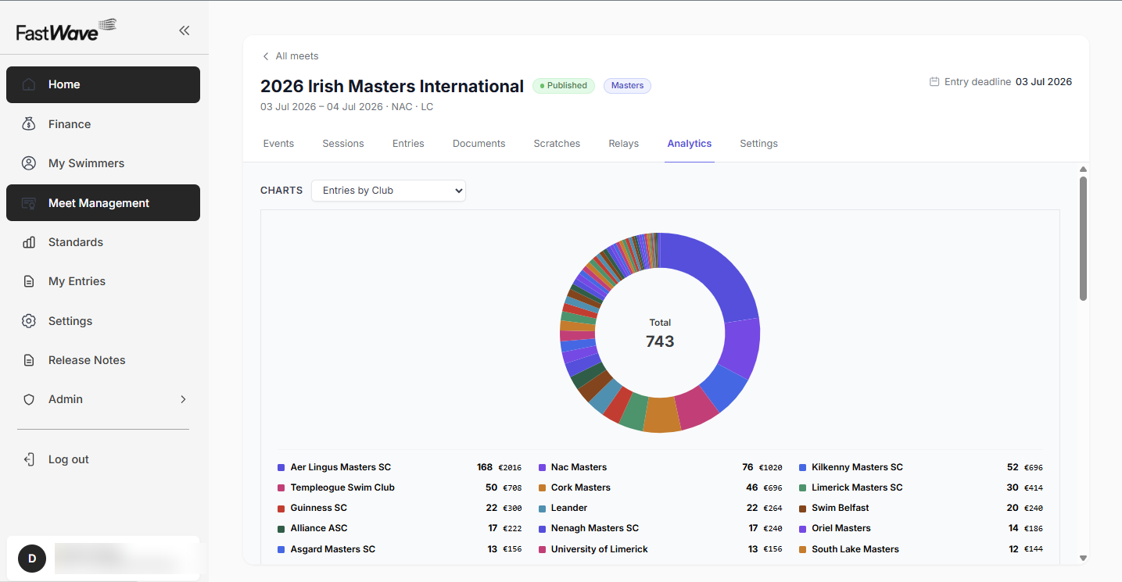Click the Nac Masters legend color swatch
This screenshot has height=582, width=1122.
[x=542, y=467]
